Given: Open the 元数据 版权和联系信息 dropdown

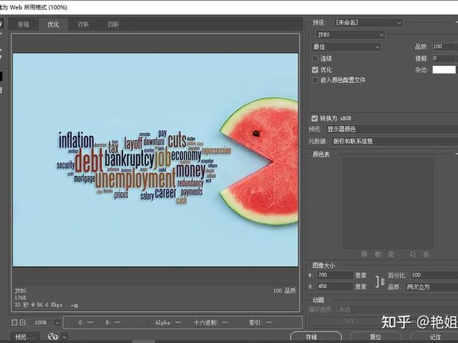Looking at the screenshot, I should (394, 141).
